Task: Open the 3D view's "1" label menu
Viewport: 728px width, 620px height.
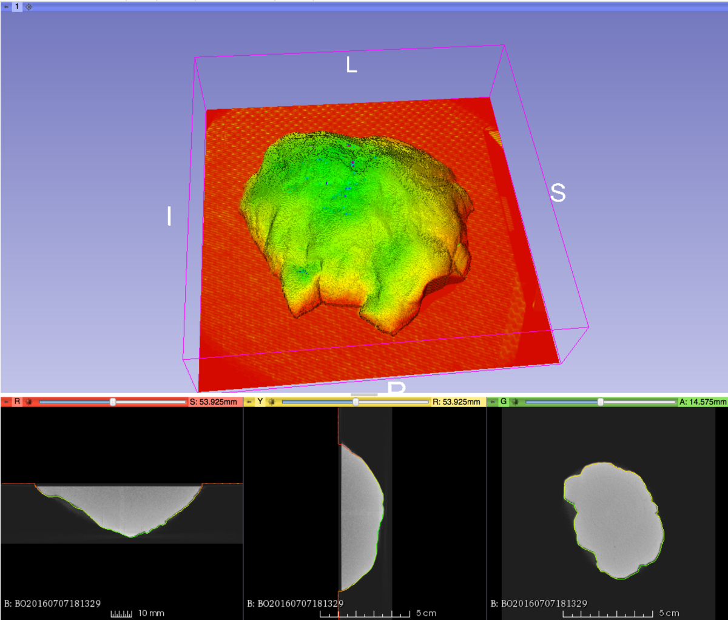Action: [x=17, y=7]
